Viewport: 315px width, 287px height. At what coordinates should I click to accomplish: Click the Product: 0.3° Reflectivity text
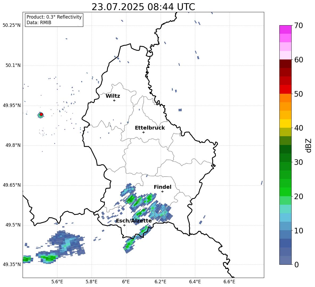coord(54,17)
